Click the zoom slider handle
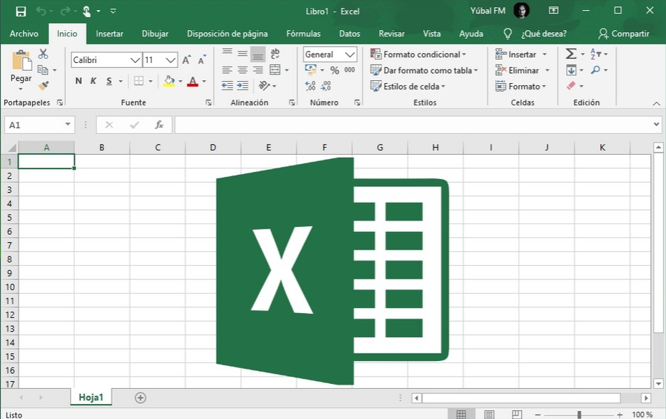Image resolution: width=666 pixels, height=419 pixels. [579, 414]
